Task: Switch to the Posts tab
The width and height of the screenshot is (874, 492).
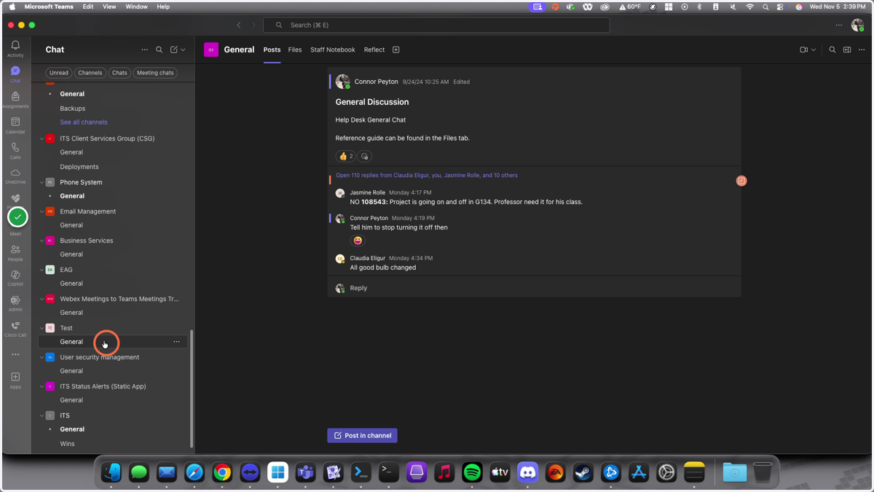Action: (x=272, y=50)
